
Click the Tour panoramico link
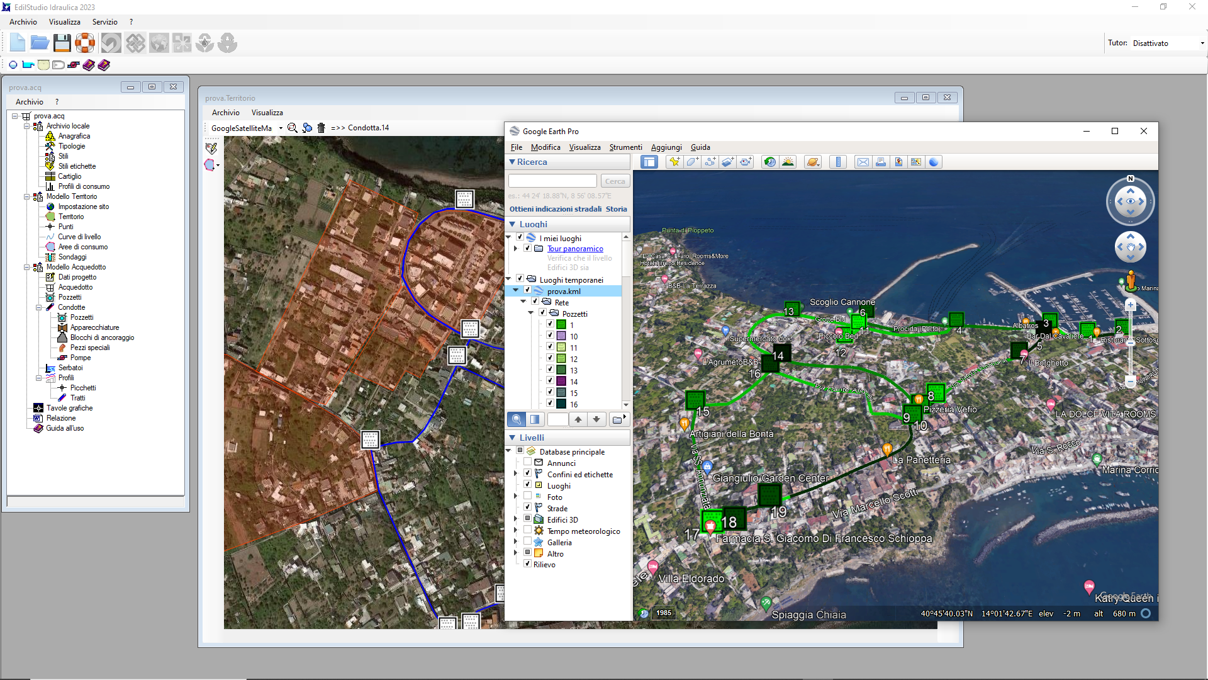pos(575,249)
